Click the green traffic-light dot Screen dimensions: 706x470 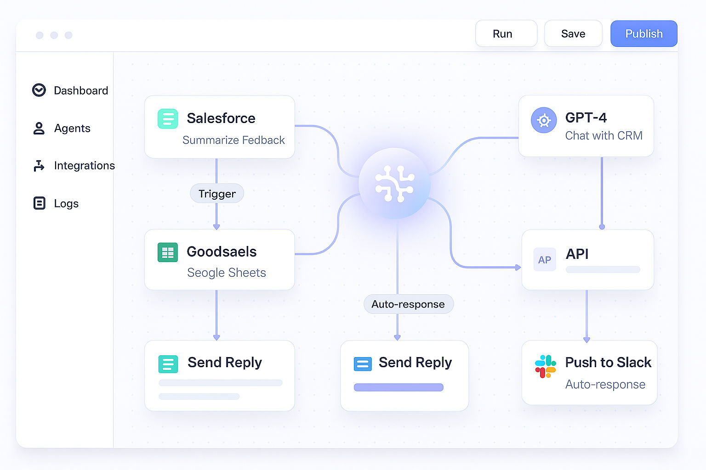68,35
